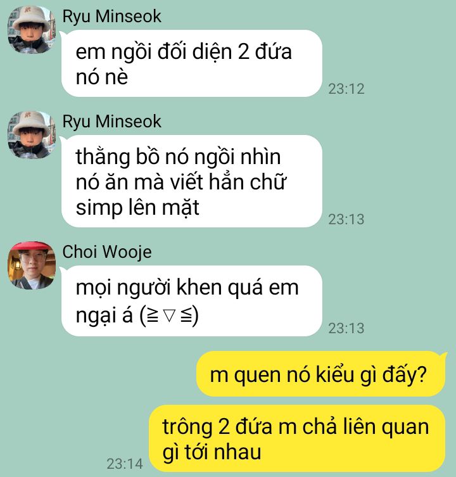Click the 23:13 timestamp beside Choi Wooje's message

(346, 328)
